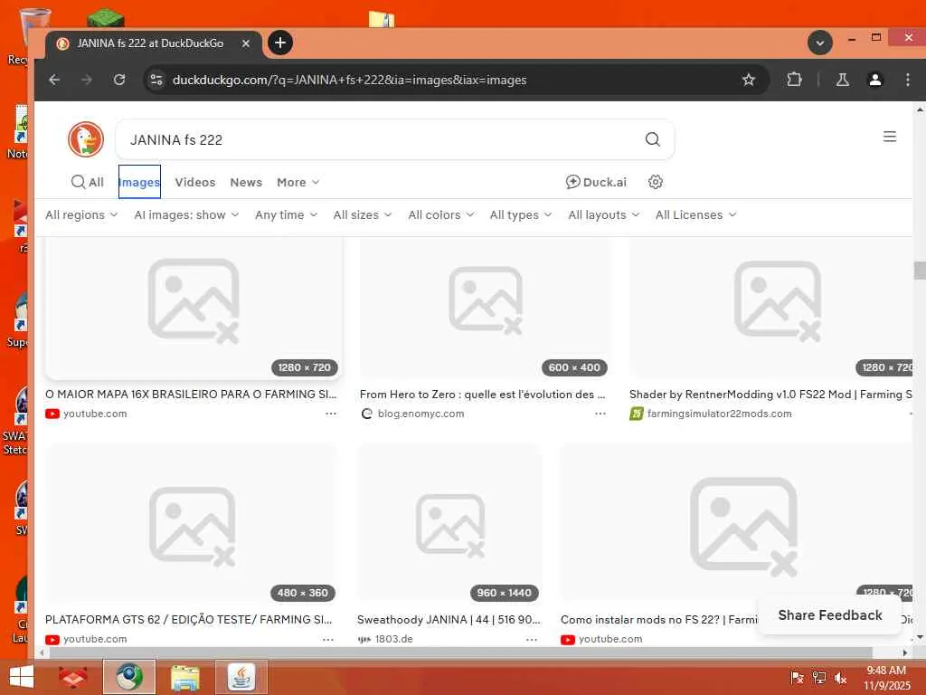Open the network icon in the system tray
The height and width of the screenshot is (695, 926).
coord(818,677)
